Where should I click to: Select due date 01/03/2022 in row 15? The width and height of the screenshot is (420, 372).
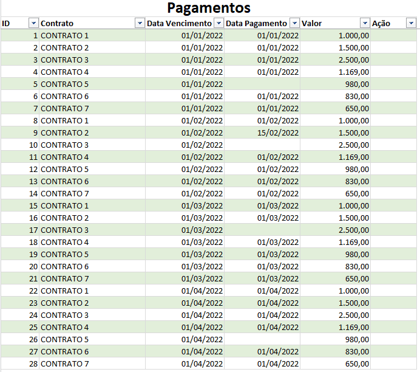pyautogui.click(x=185, y=205)
